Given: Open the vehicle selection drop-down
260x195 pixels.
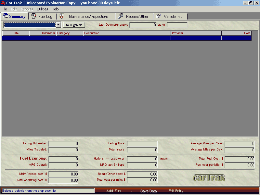Looking at the screenshot, I should (58, 25).
